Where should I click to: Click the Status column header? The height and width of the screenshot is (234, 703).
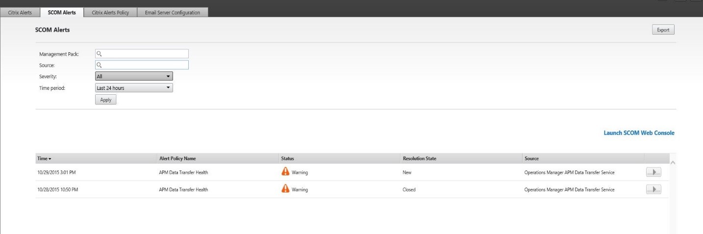(287, 158)
